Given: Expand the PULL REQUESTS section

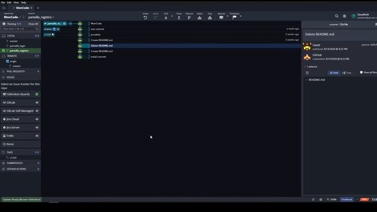Looking at the screenshot, I should (21, 71).
